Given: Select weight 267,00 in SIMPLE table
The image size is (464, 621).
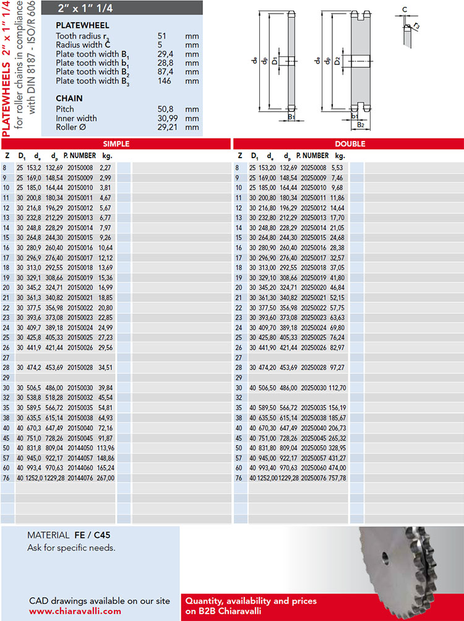Looking at the screenshot, I should coord(106,478).
